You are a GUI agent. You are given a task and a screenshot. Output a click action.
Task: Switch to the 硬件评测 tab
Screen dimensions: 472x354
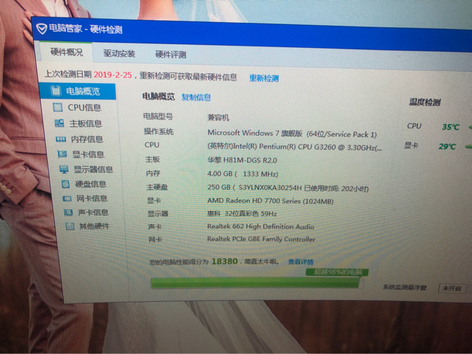coord(170,54)
